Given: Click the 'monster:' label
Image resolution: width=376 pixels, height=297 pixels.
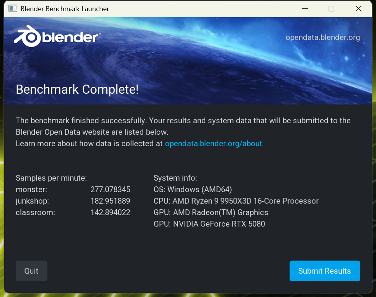Looking at the screenshot, I should tap(31, 189).
